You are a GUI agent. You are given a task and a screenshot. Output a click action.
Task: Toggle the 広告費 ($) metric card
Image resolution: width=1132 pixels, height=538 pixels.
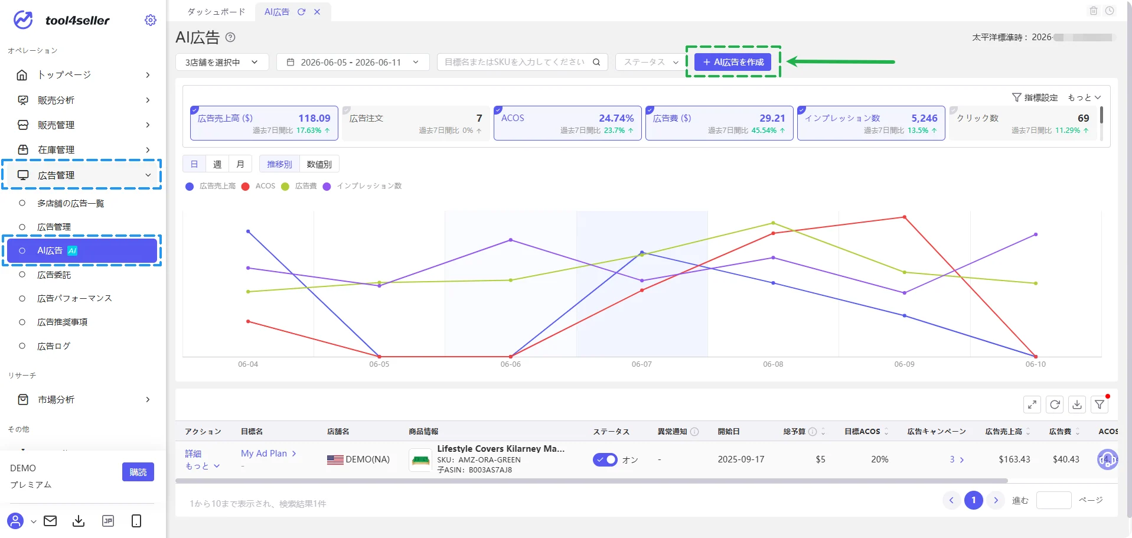point(719,123)
